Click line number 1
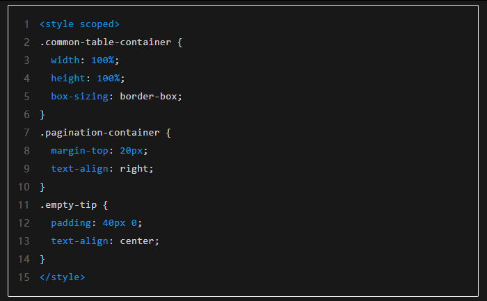487x301 pixels. (x=26, y=24)
